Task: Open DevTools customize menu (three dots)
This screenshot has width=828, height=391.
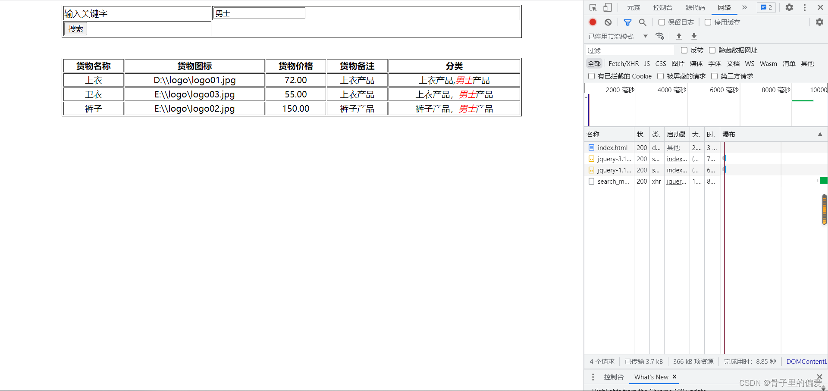Action: [x=805, y=7]
